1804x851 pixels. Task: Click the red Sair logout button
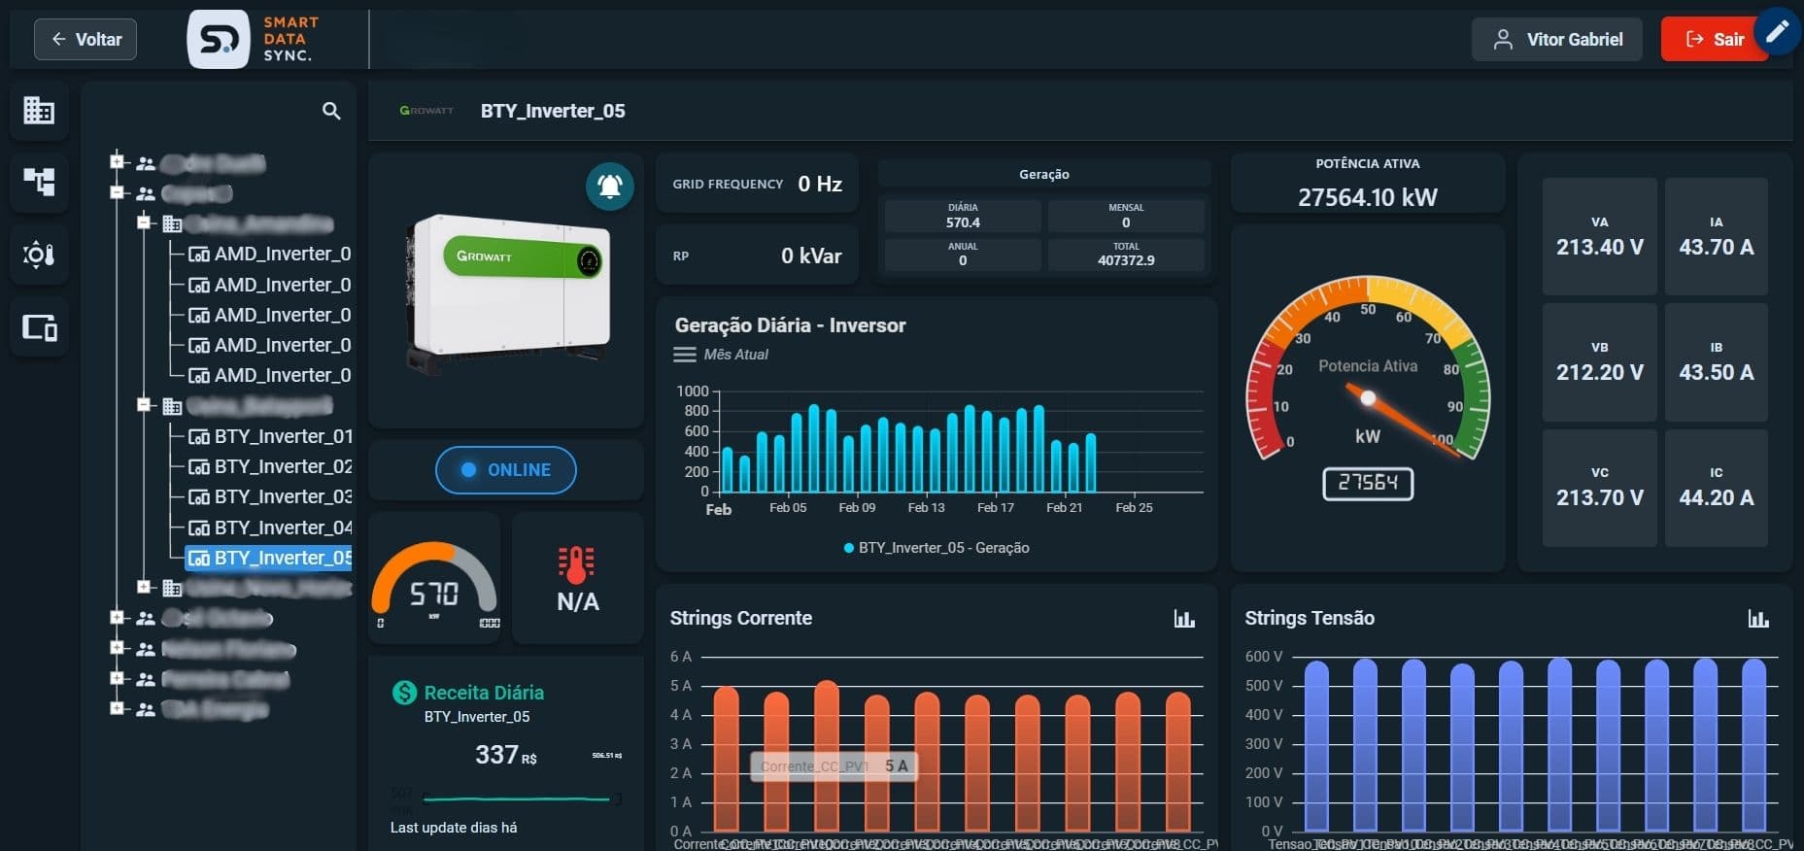click(x=1714, y=40)
